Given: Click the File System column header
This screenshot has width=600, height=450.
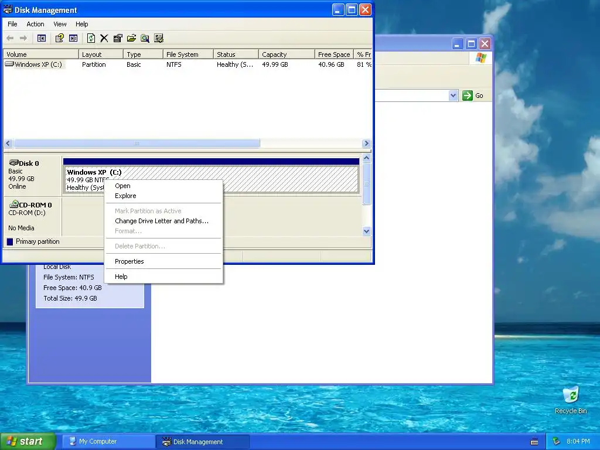Looking at the screenshot, I should point(188,54).
